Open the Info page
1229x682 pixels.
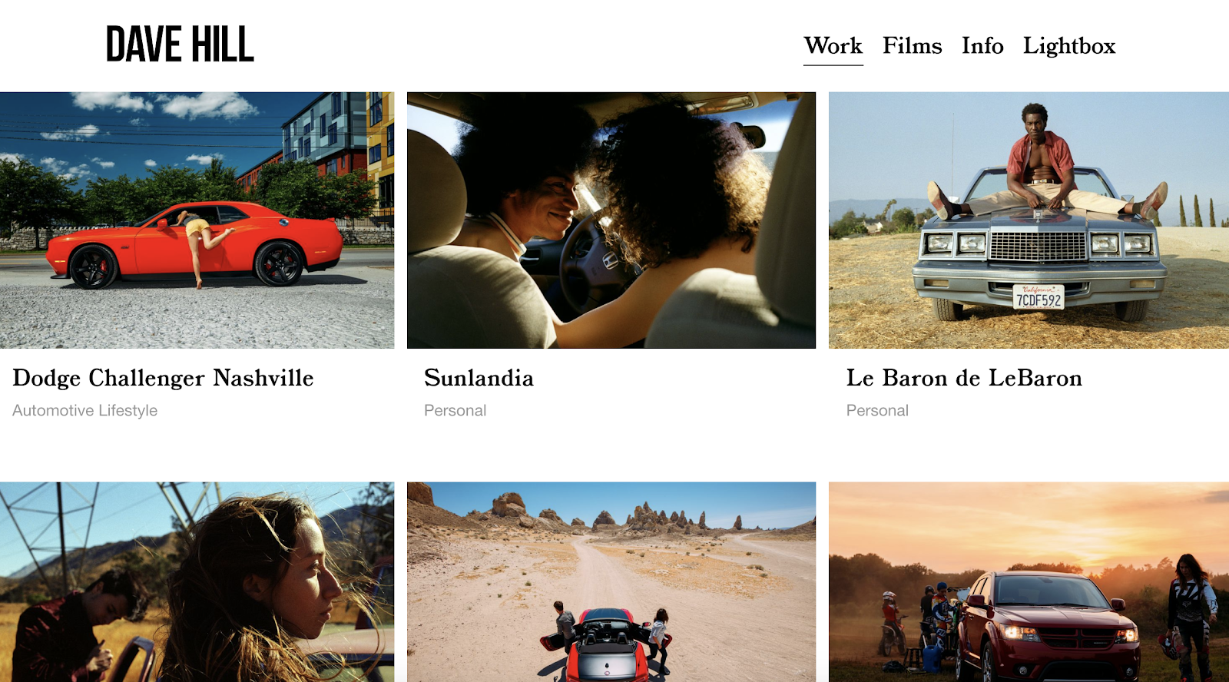click(x=982, y=46)
